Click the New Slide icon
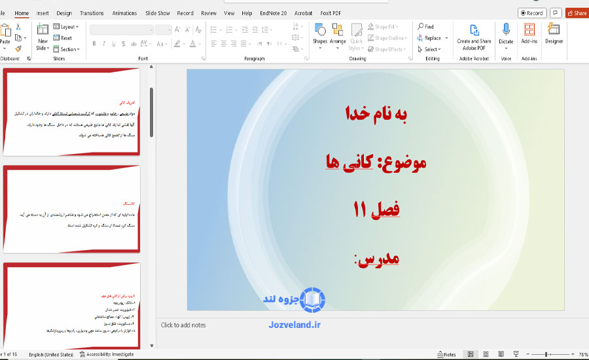The width and height of the screenshot is (589, 360). pyautogui.click(x=43, y=29)
